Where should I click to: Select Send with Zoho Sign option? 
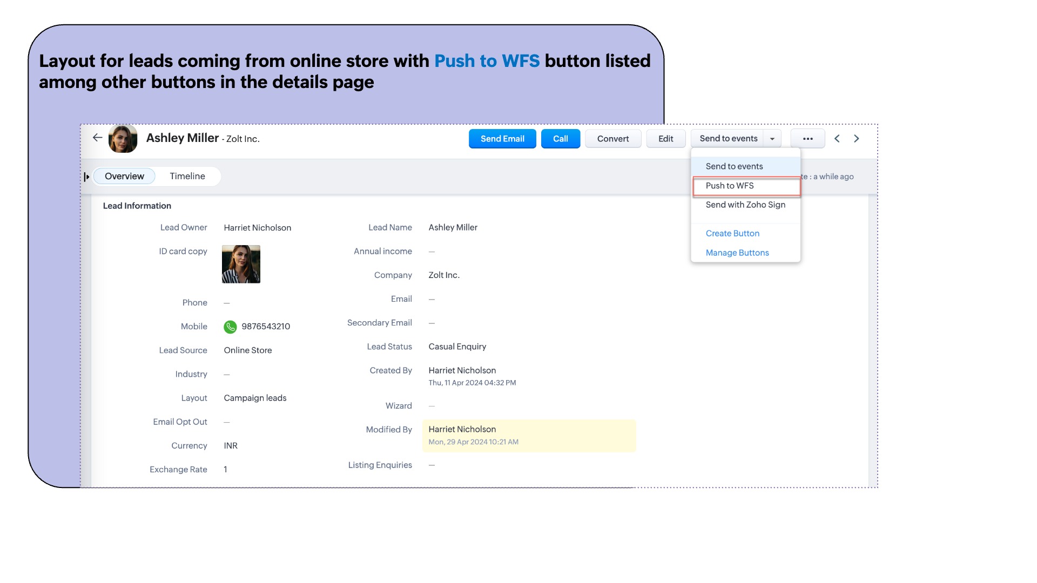(x=745, y=205)
